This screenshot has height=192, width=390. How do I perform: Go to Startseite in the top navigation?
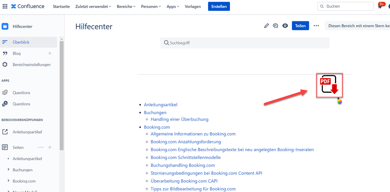tap(61, 7)
